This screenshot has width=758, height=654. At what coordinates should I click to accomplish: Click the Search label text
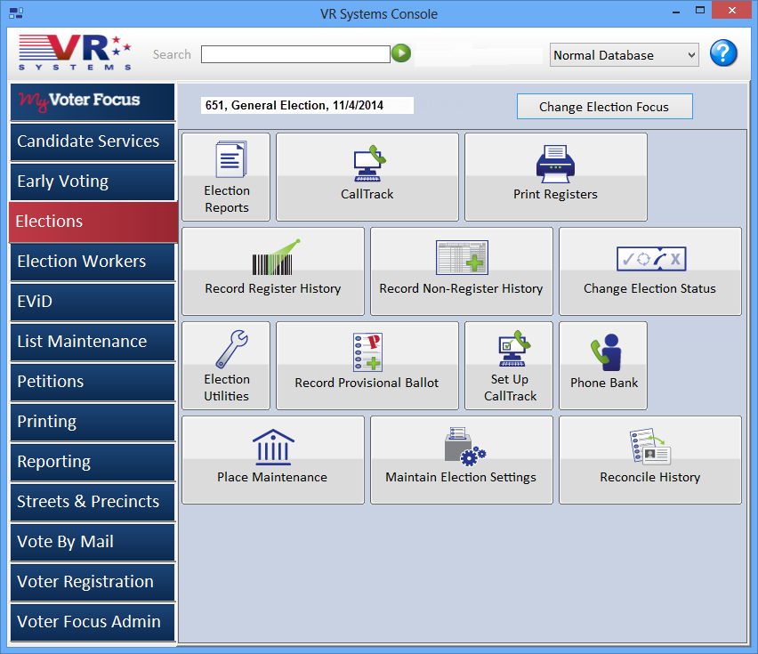[172, 54]
